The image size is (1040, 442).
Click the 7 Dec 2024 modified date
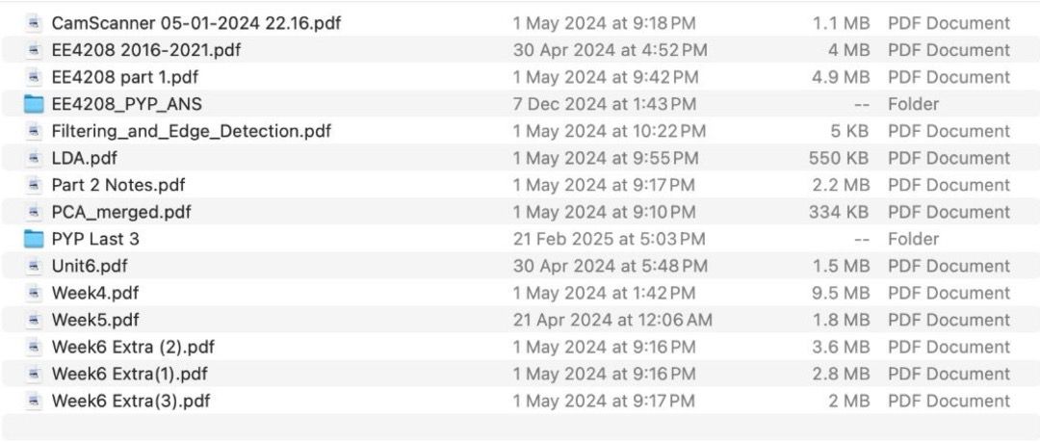point(604,104)
